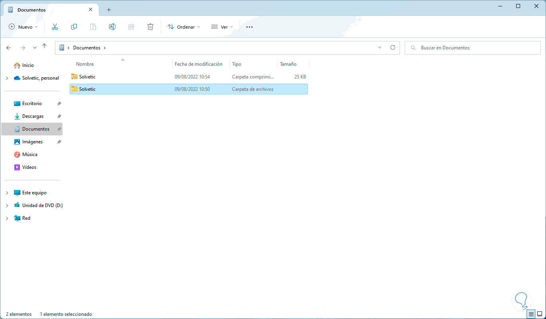Click the selected Solvetic folder icon
The width and height of the screenshot is (546, 319).
pyautogui.click(x=74, y=89)
